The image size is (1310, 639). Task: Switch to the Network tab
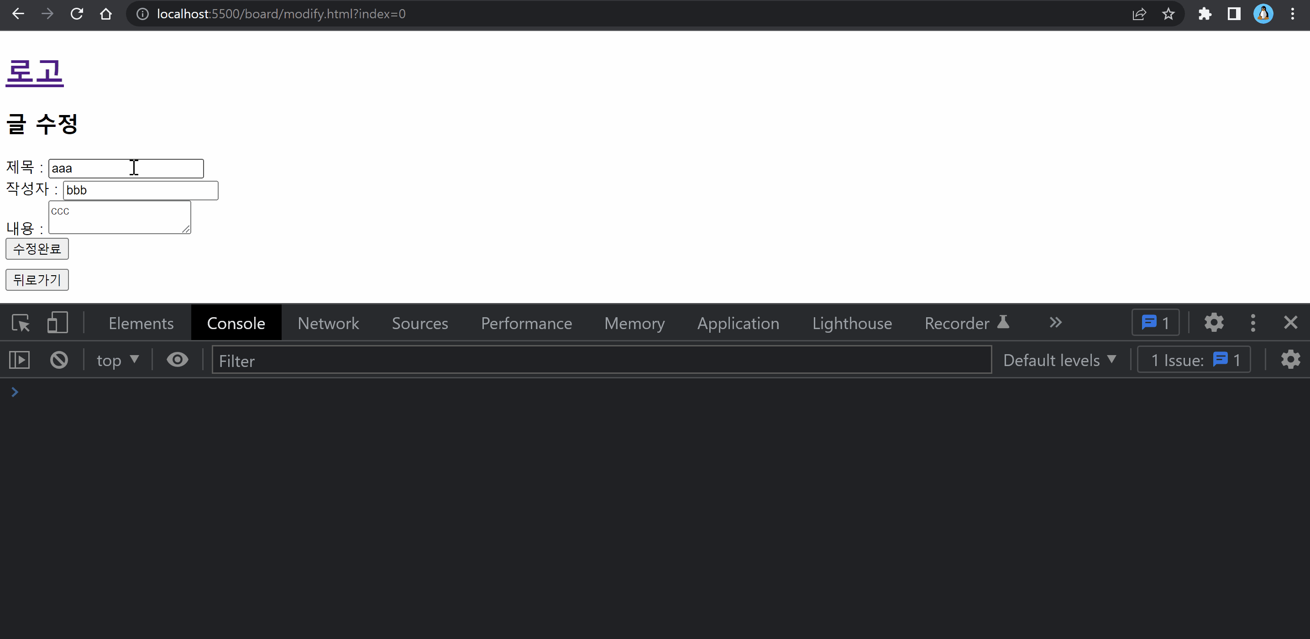pos(328,323)
